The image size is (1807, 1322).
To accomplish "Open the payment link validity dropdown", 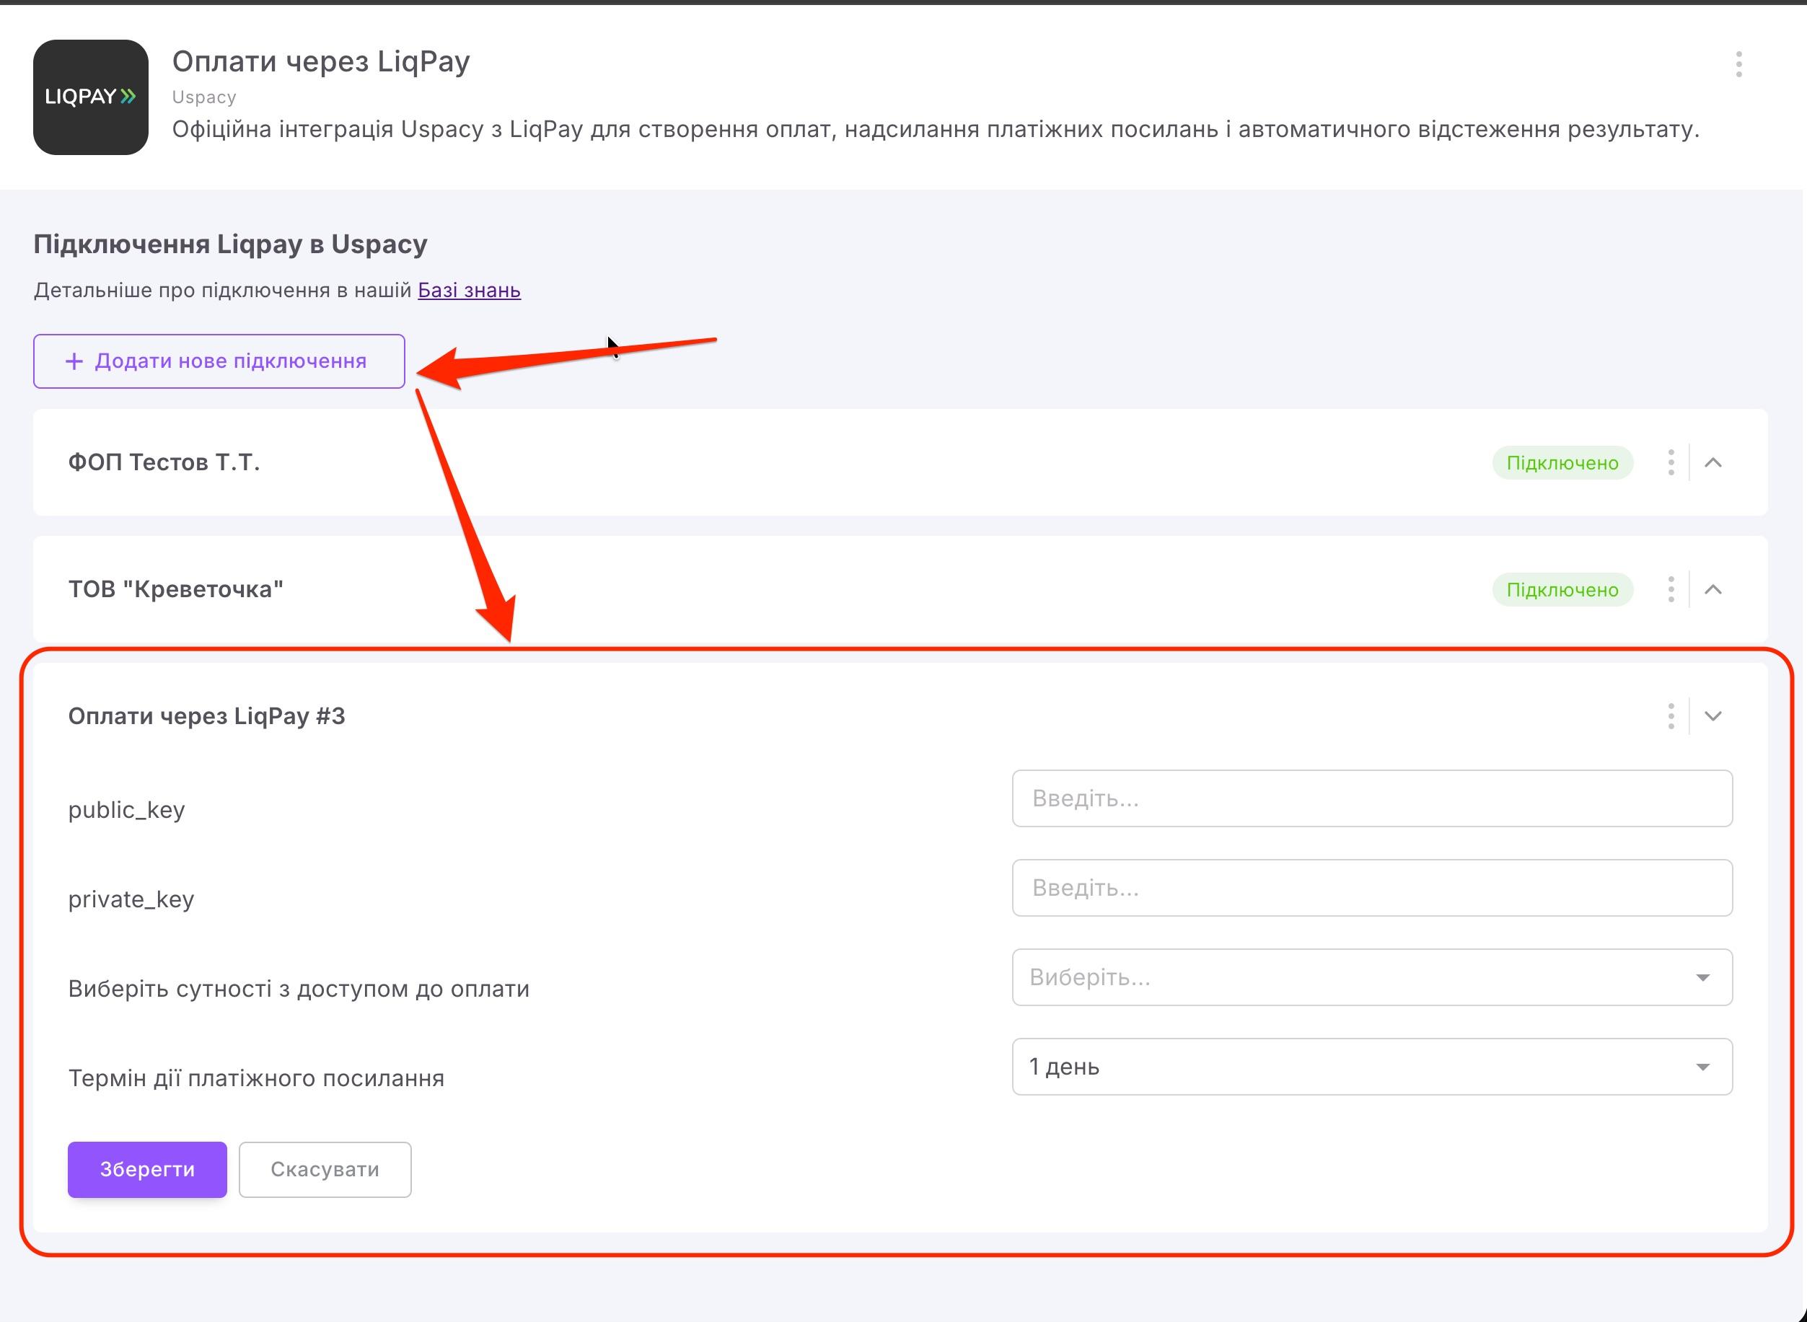I will pyautogui.click(x=1371, y=1067).
